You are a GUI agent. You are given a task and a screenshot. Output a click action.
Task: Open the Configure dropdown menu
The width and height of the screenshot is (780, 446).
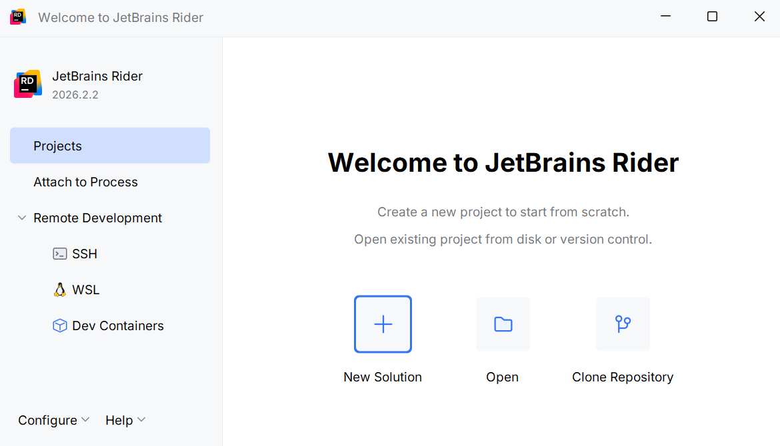pos(54,420)
